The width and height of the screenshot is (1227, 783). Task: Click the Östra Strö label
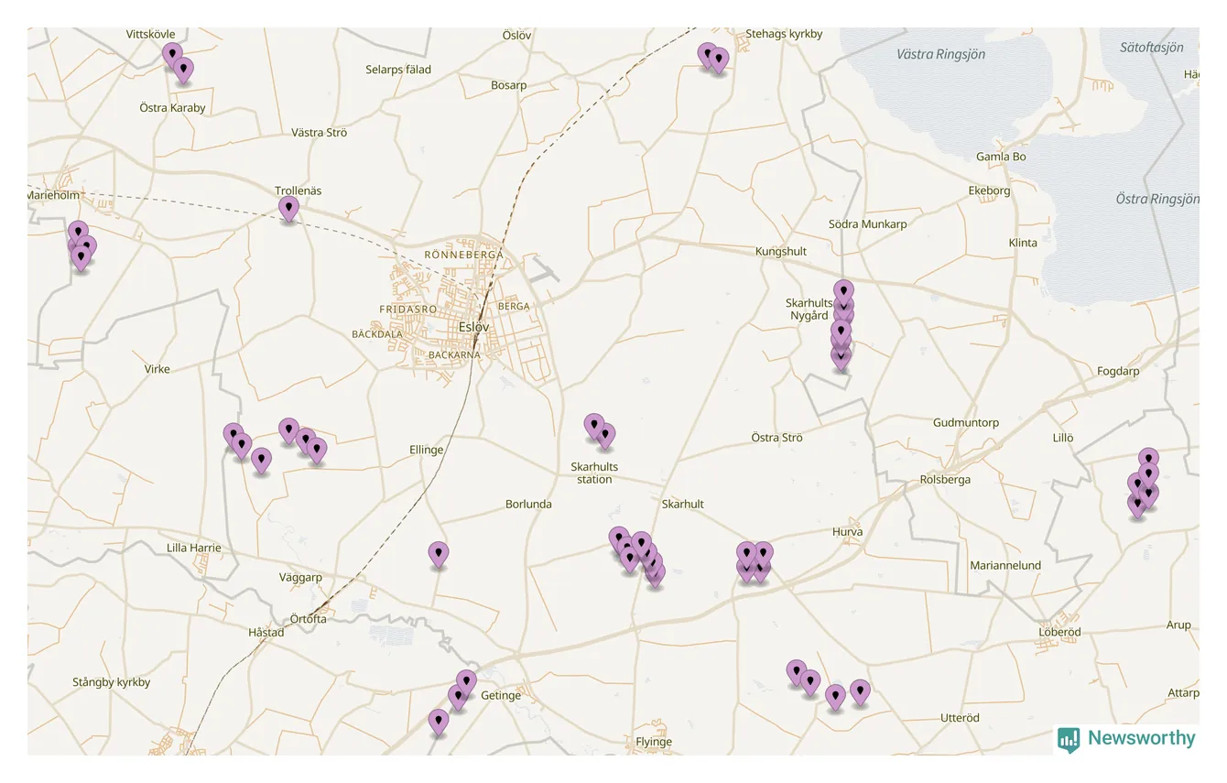pos(776,437)
